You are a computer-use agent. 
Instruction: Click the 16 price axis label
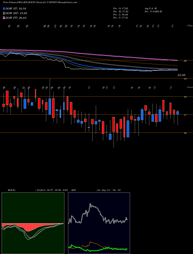pos(185,133)
